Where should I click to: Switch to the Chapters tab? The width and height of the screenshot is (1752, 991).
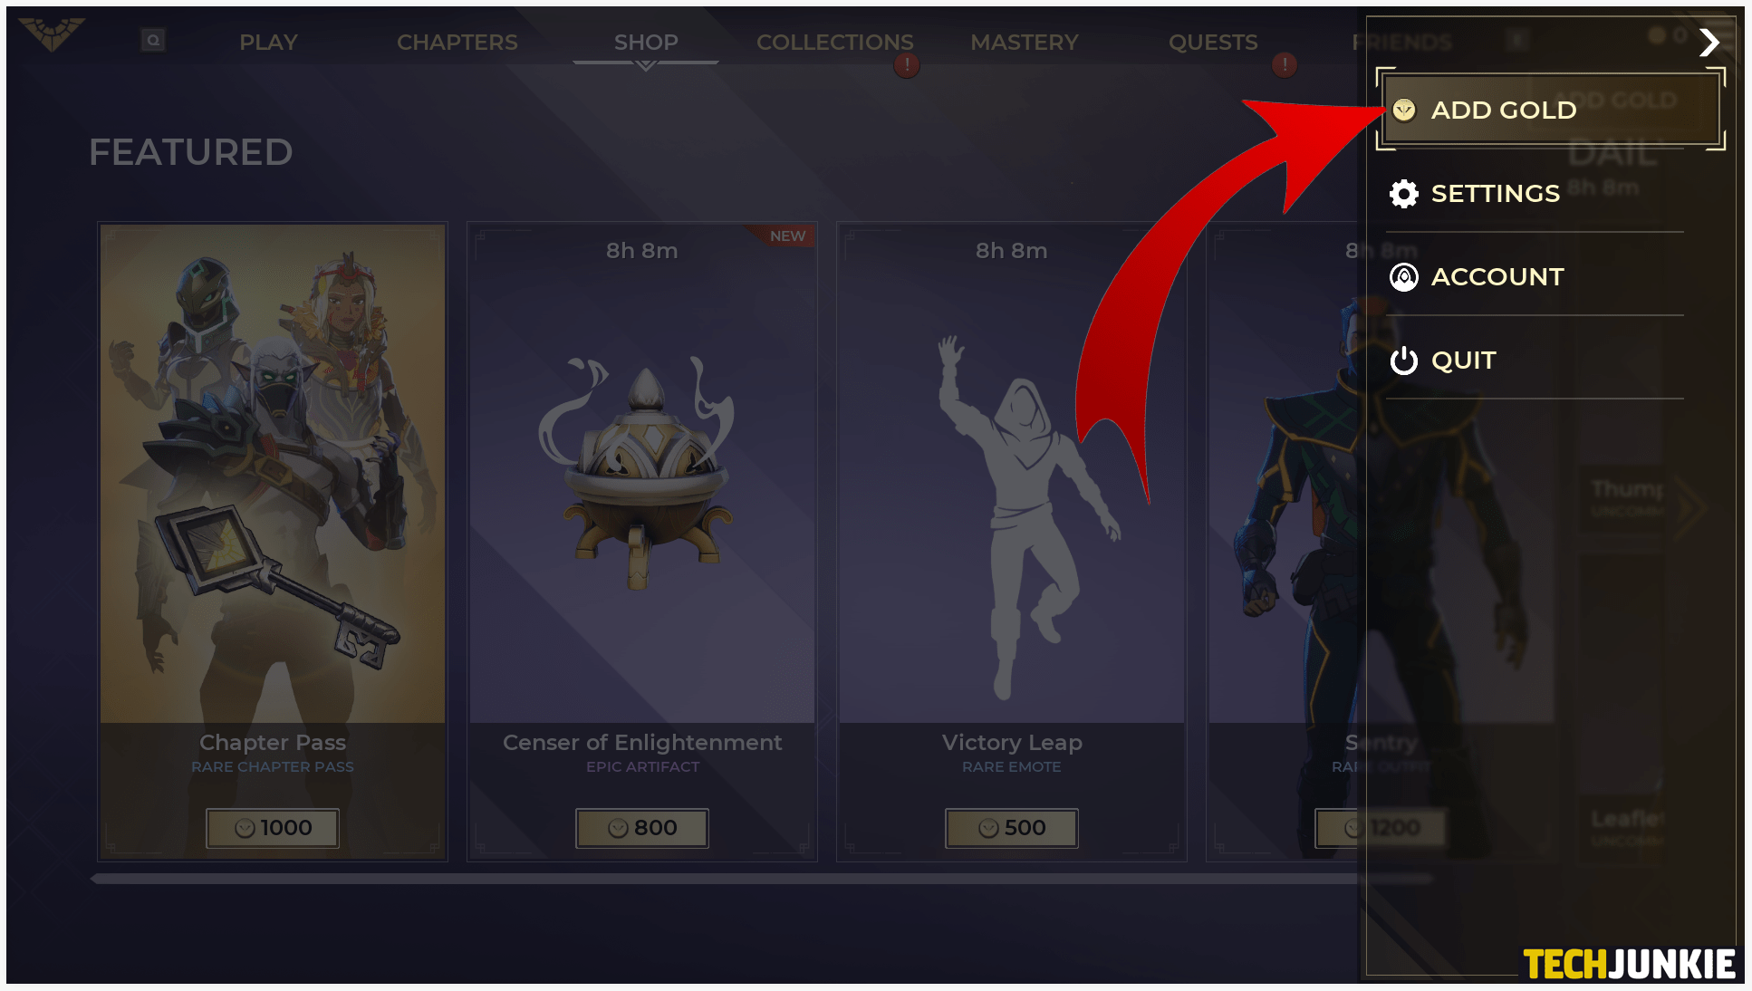coord(457,43)
